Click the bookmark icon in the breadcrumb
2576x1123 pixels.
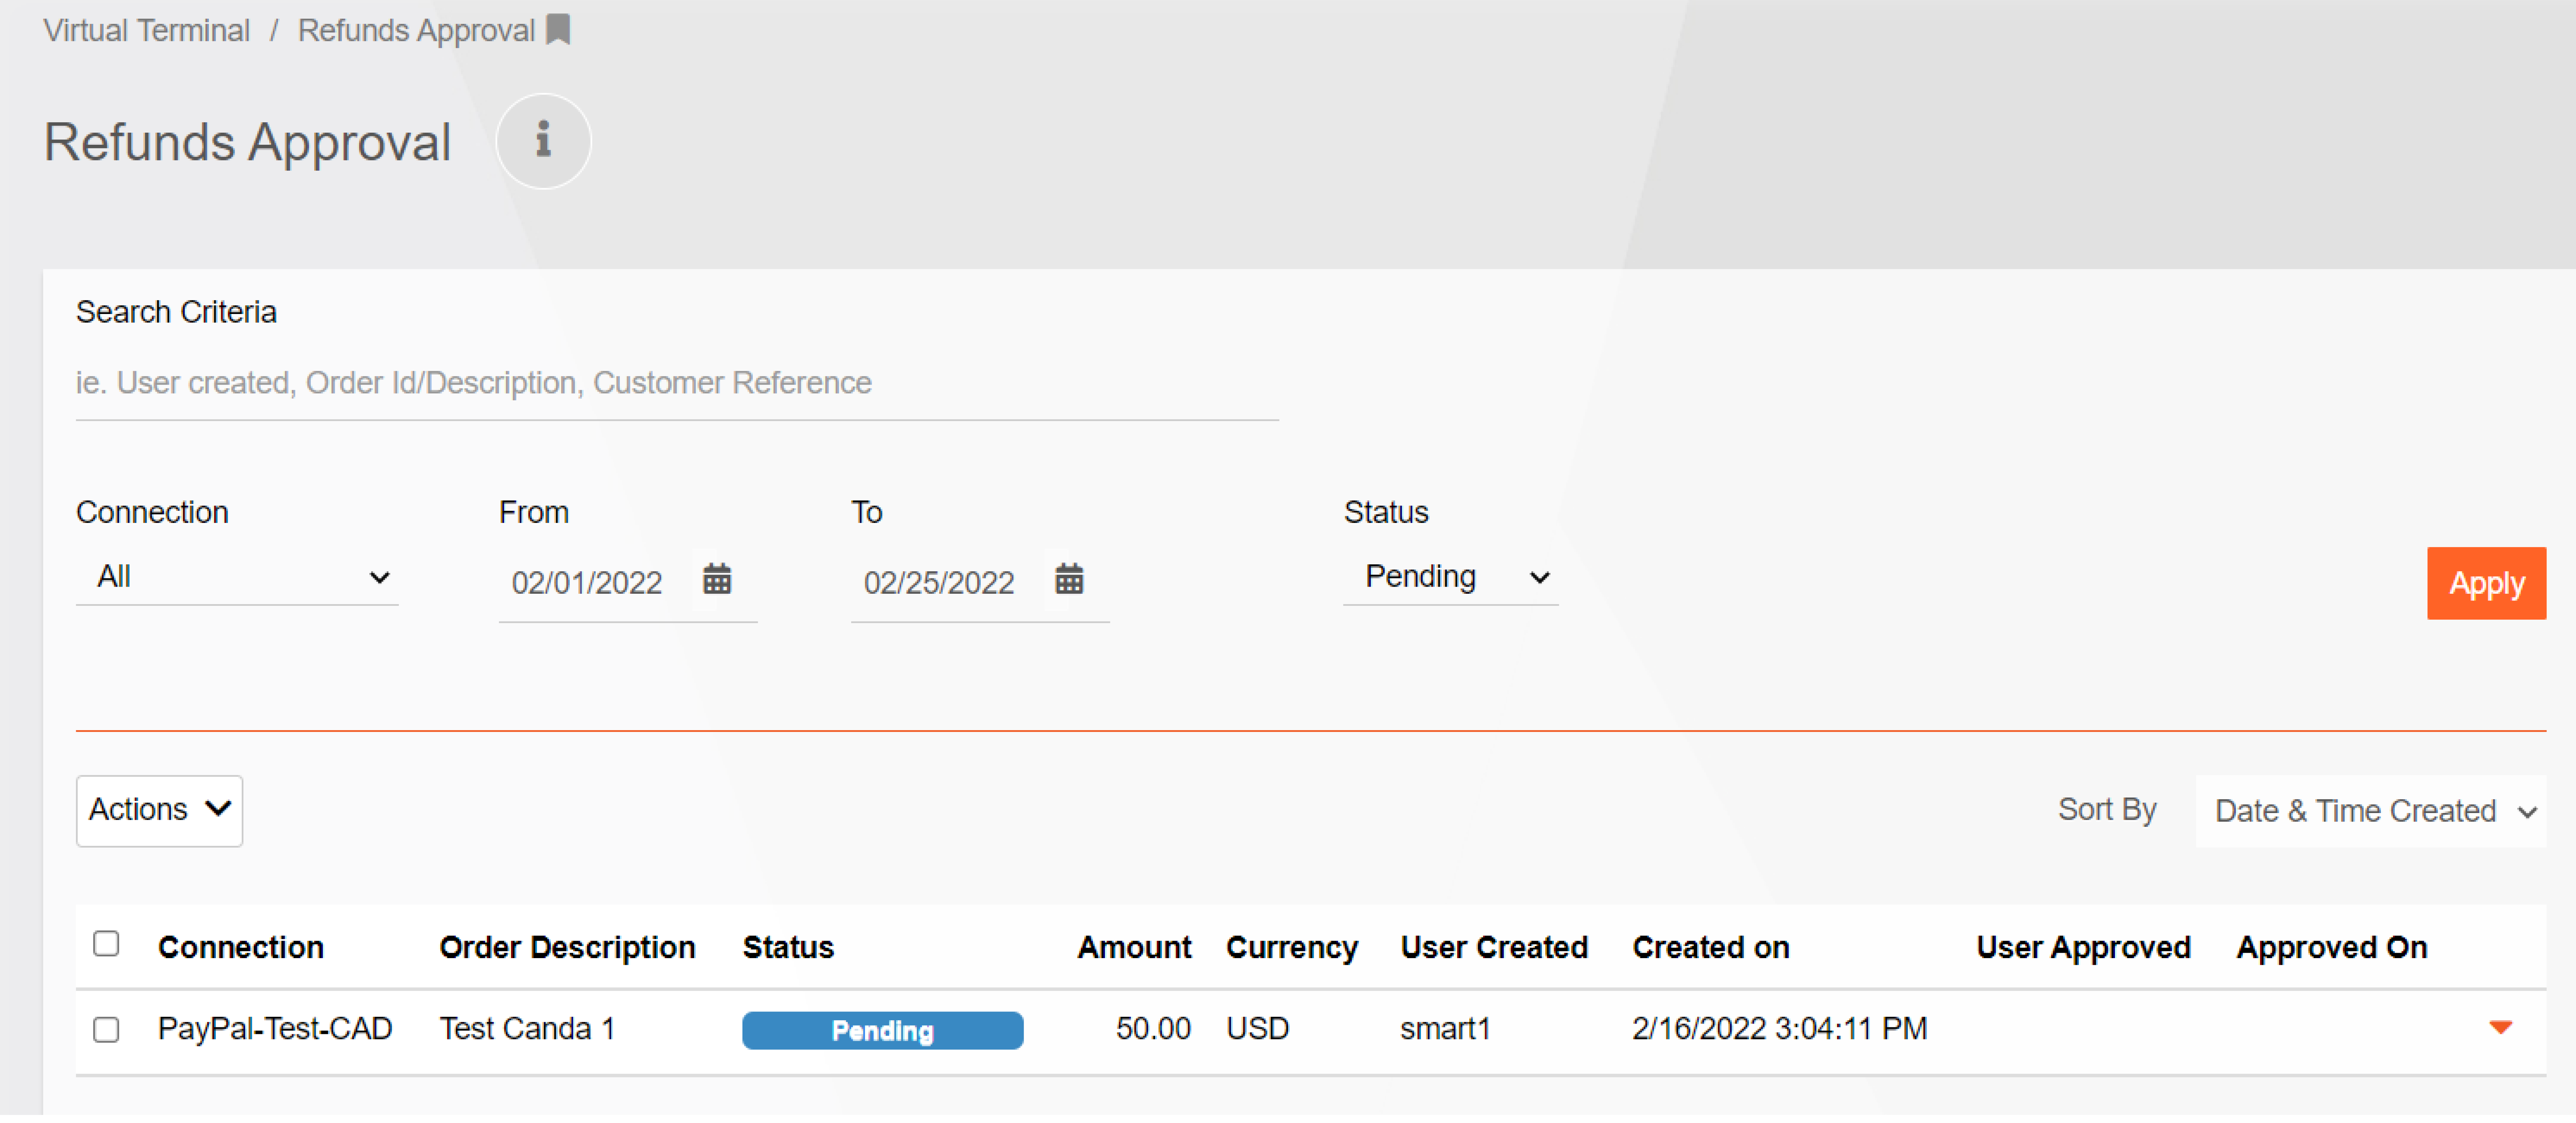[558, 30]
